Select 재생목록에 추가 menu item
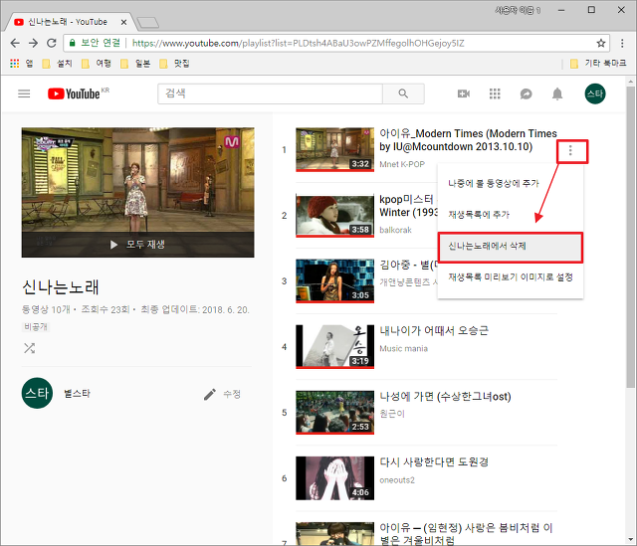637x546 pixels. [511, 215]
